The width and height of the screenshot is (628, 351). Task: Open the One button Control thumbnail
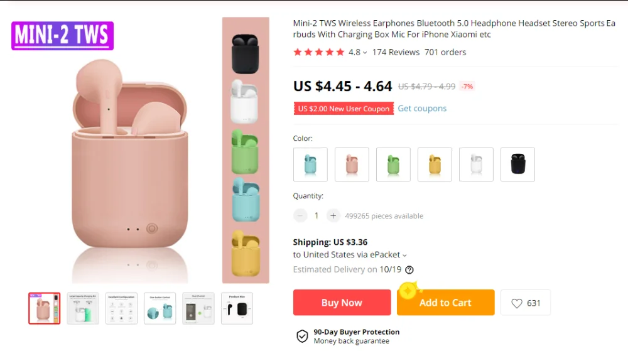[160, 308]
